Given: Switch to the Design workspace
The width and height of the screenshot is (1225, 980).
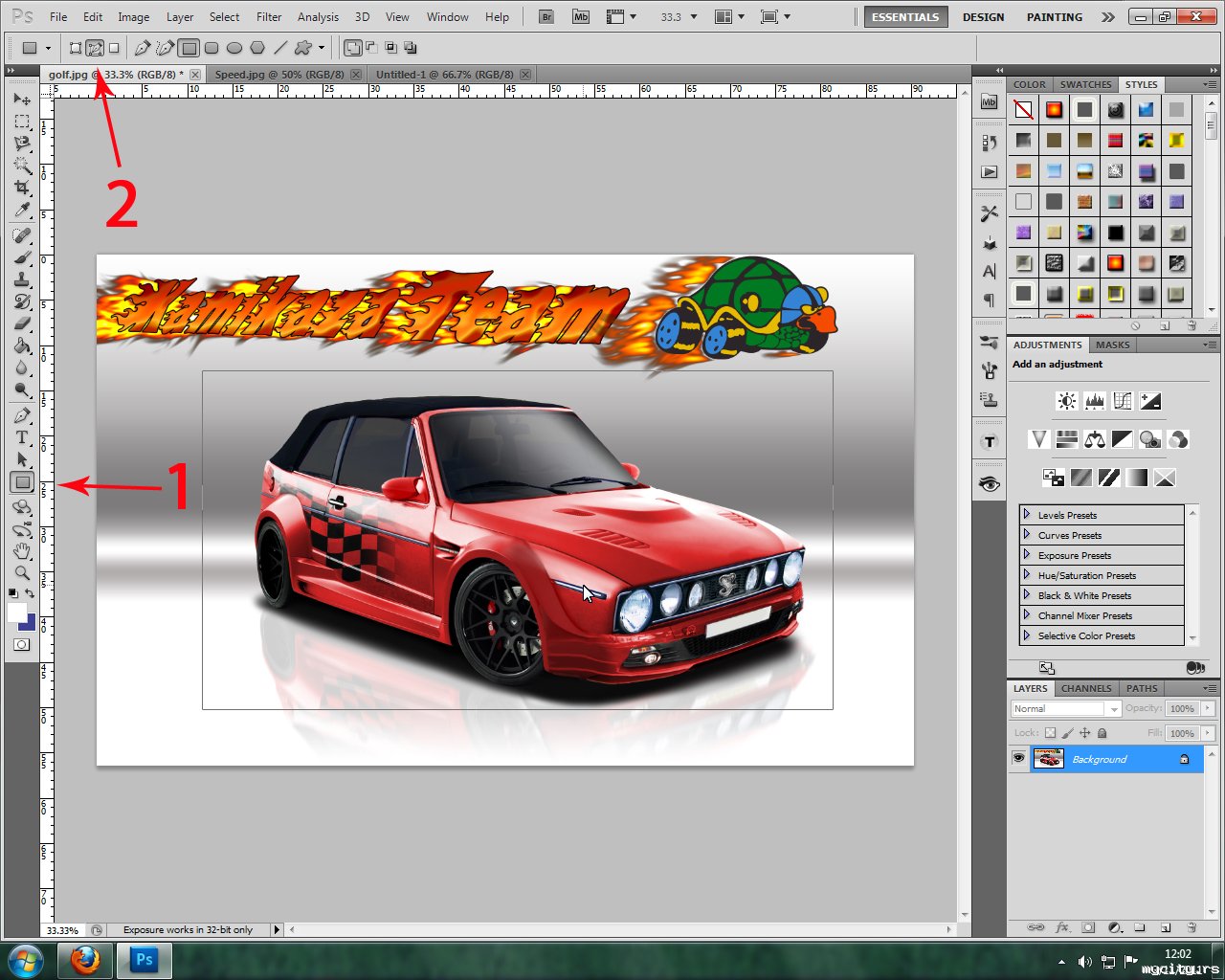Looking at the screenshot, I should 983,17.
